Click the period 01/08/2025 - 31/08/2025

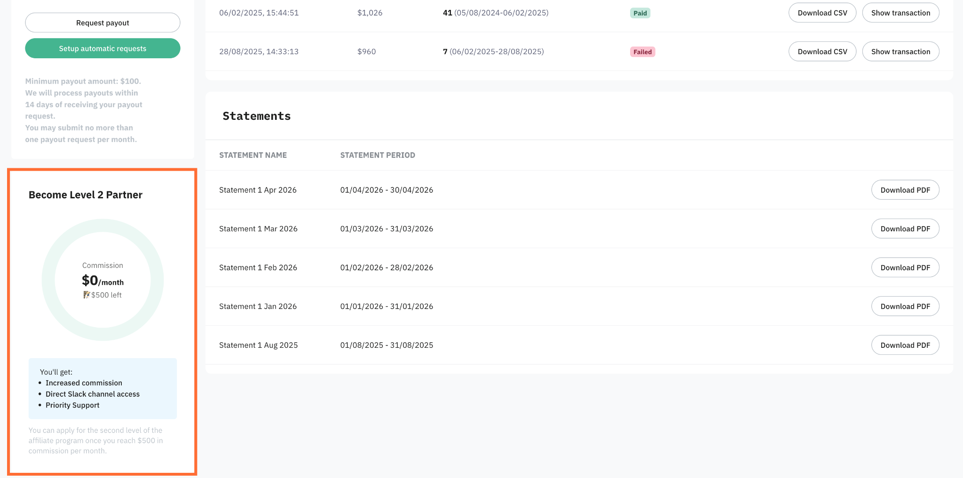click(387, 345)
